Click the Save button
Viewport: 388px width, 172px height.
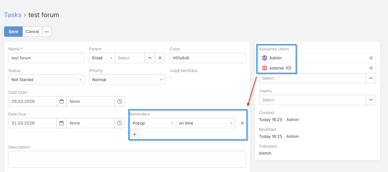point(13,32)
